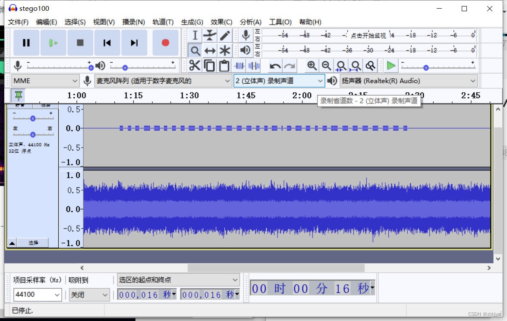Collapse the track with the up triangle
The width and height of the screenshot is (507, 321).
click(12, 243)
